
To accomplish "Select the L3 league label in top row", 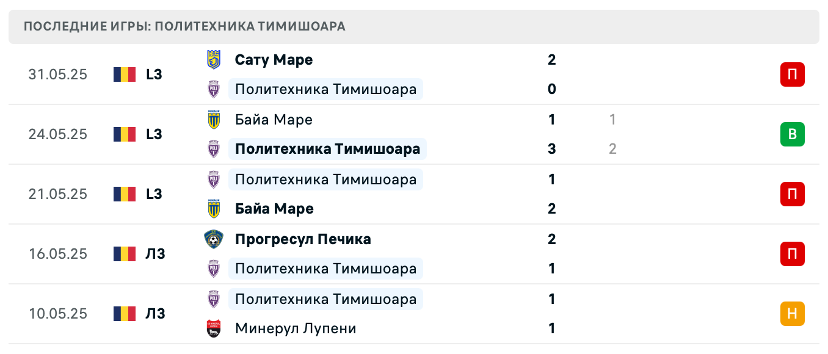I will (154, 74).
